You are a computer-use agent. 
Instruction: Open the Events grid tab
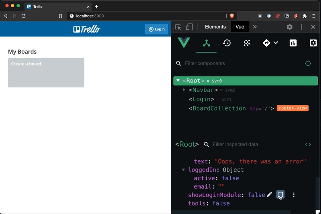coord(247,43)
